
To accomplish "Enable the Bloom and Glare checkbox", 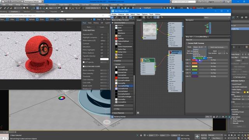I will [x=84, y=66].
